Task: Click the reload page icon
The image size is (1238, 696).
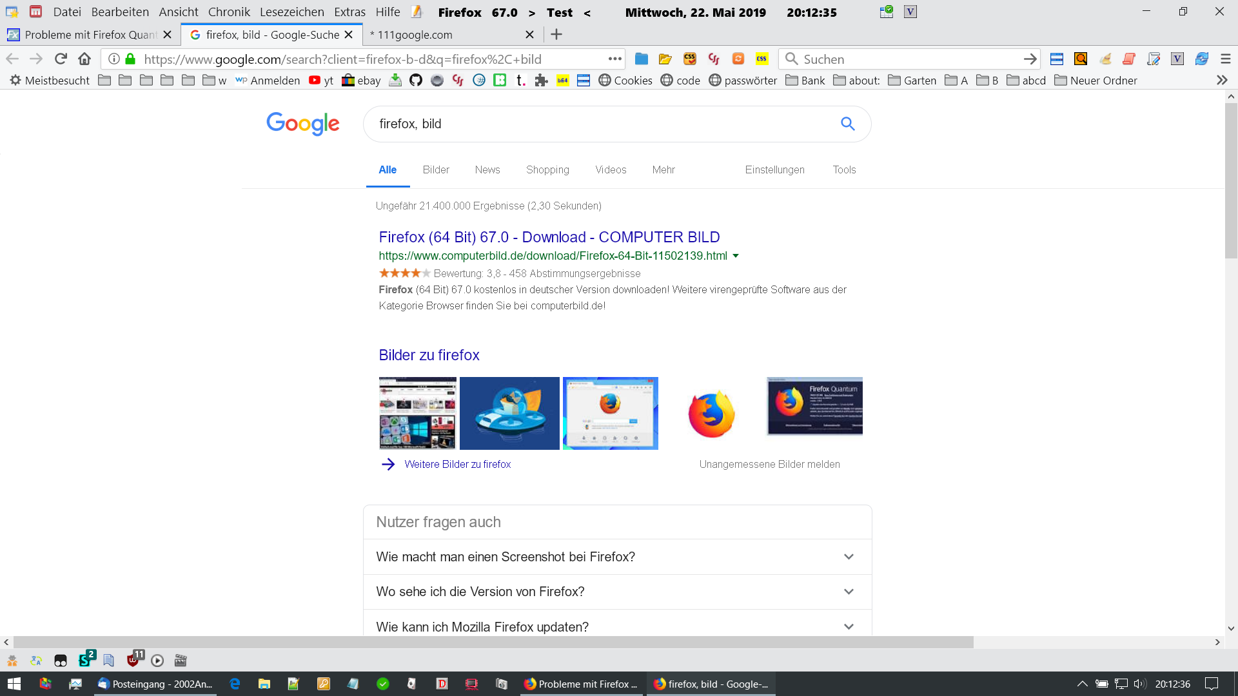Action: tap(61, 59)
